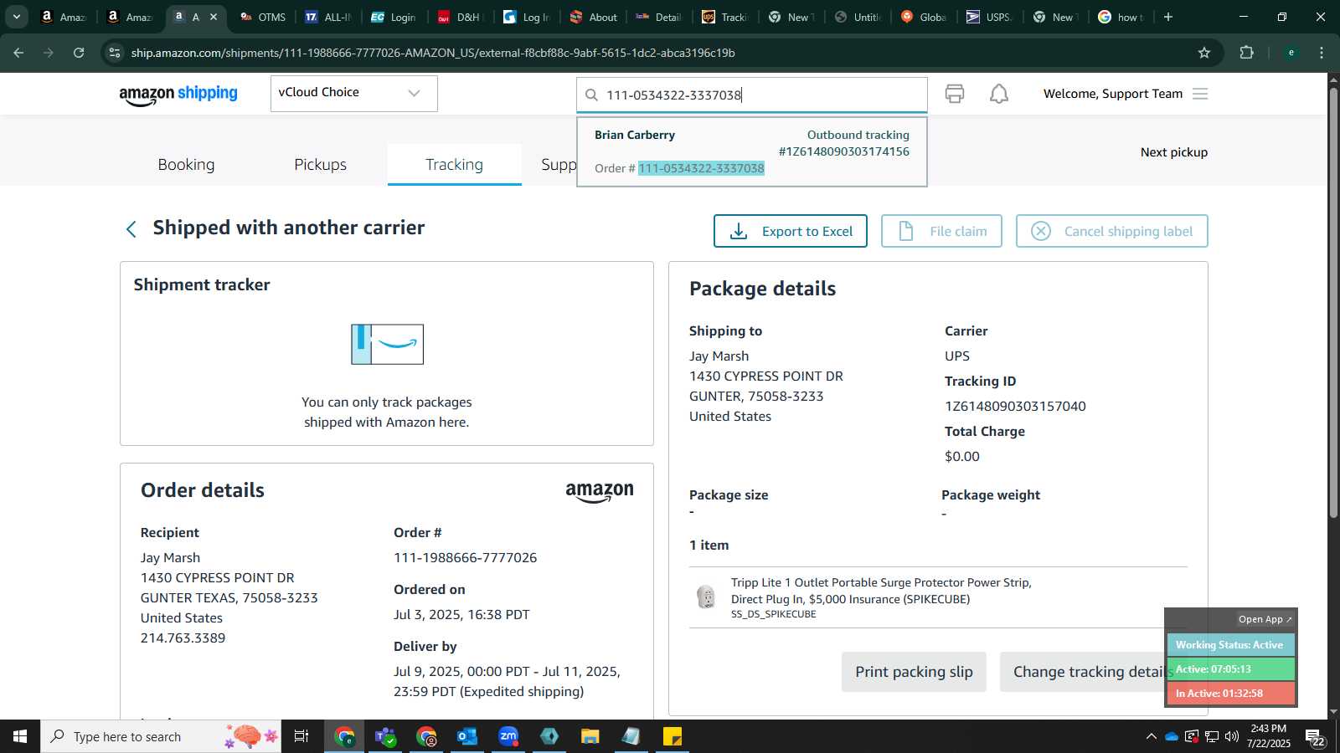Viewport: 1340px width, 753px height.
Task: View site information icon in address bar
Action: tap(115, 53)
